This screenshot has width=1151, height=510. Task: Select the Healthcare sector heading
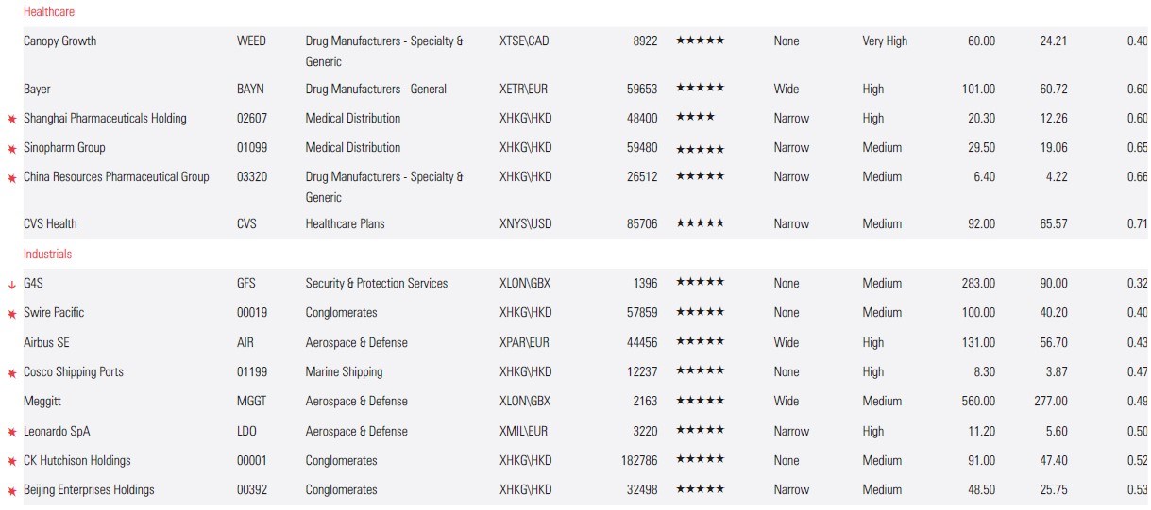pyautogui.click(x=49, y=12)
